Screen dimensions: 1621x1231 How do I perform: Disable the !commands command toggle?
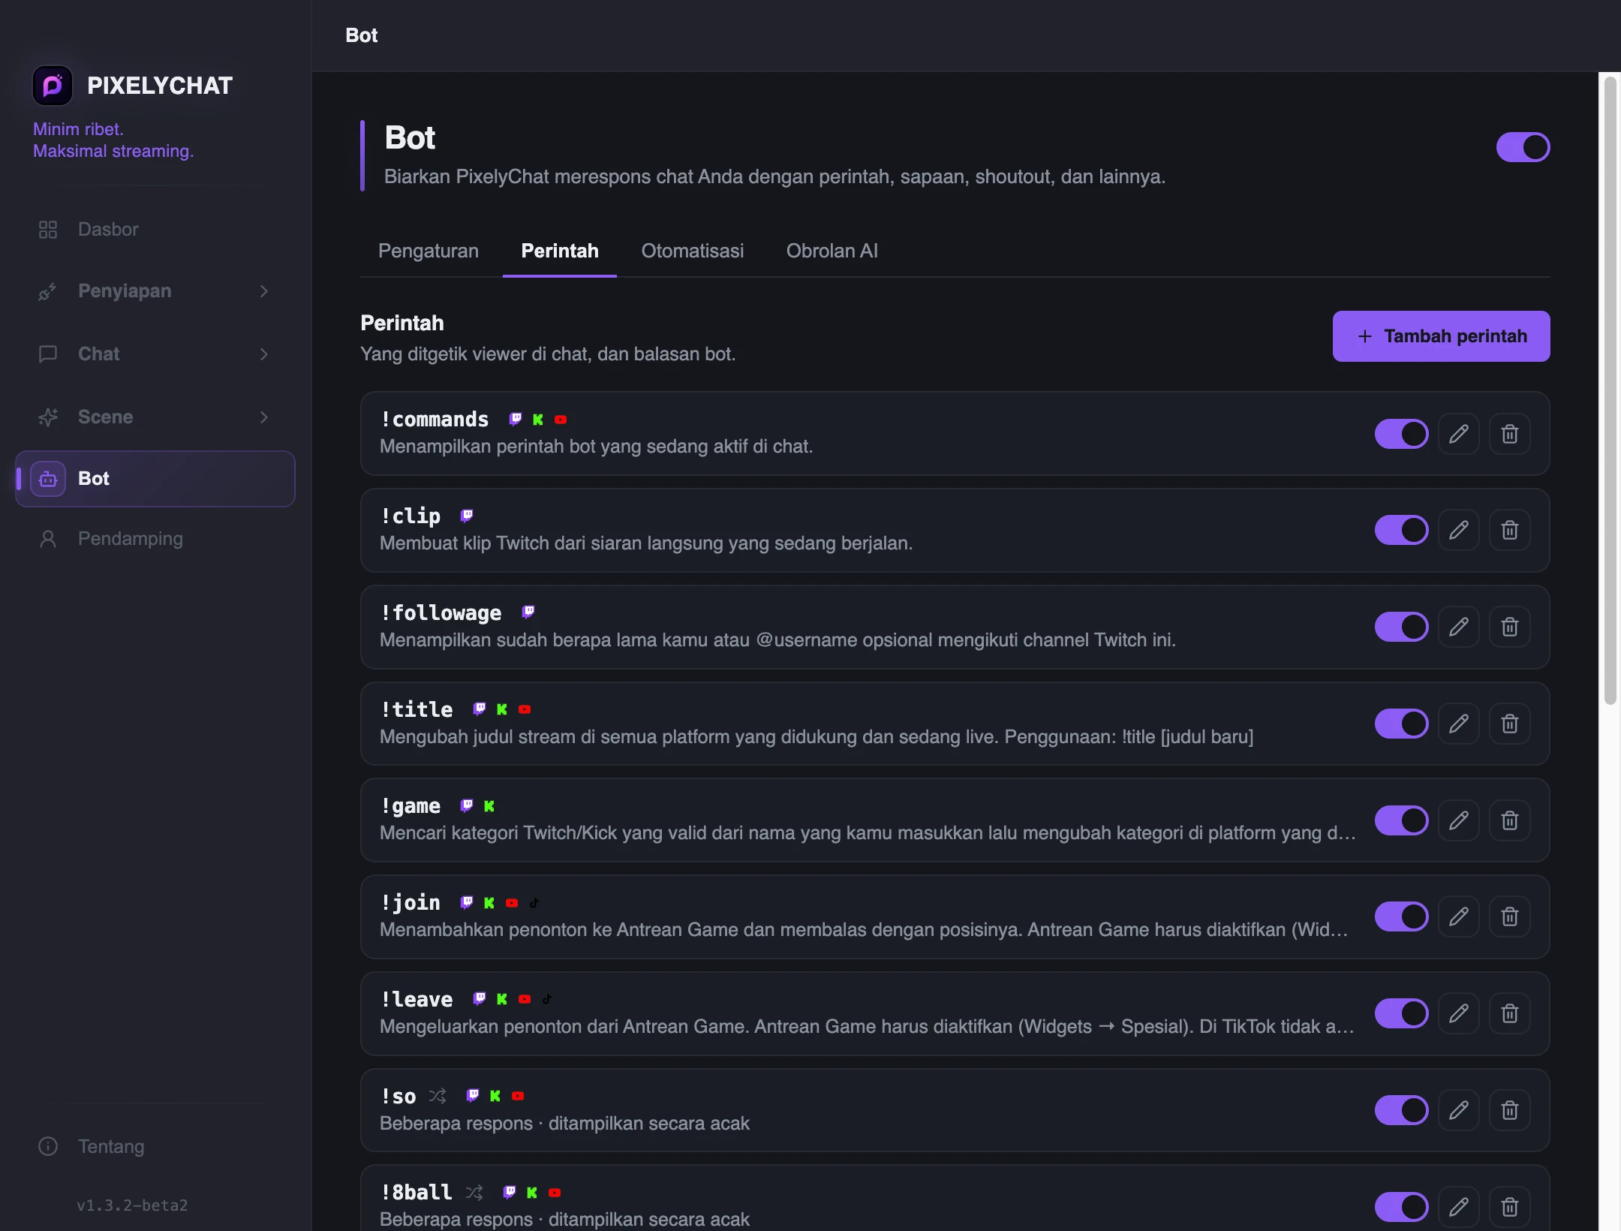(x=1401, y=434)
